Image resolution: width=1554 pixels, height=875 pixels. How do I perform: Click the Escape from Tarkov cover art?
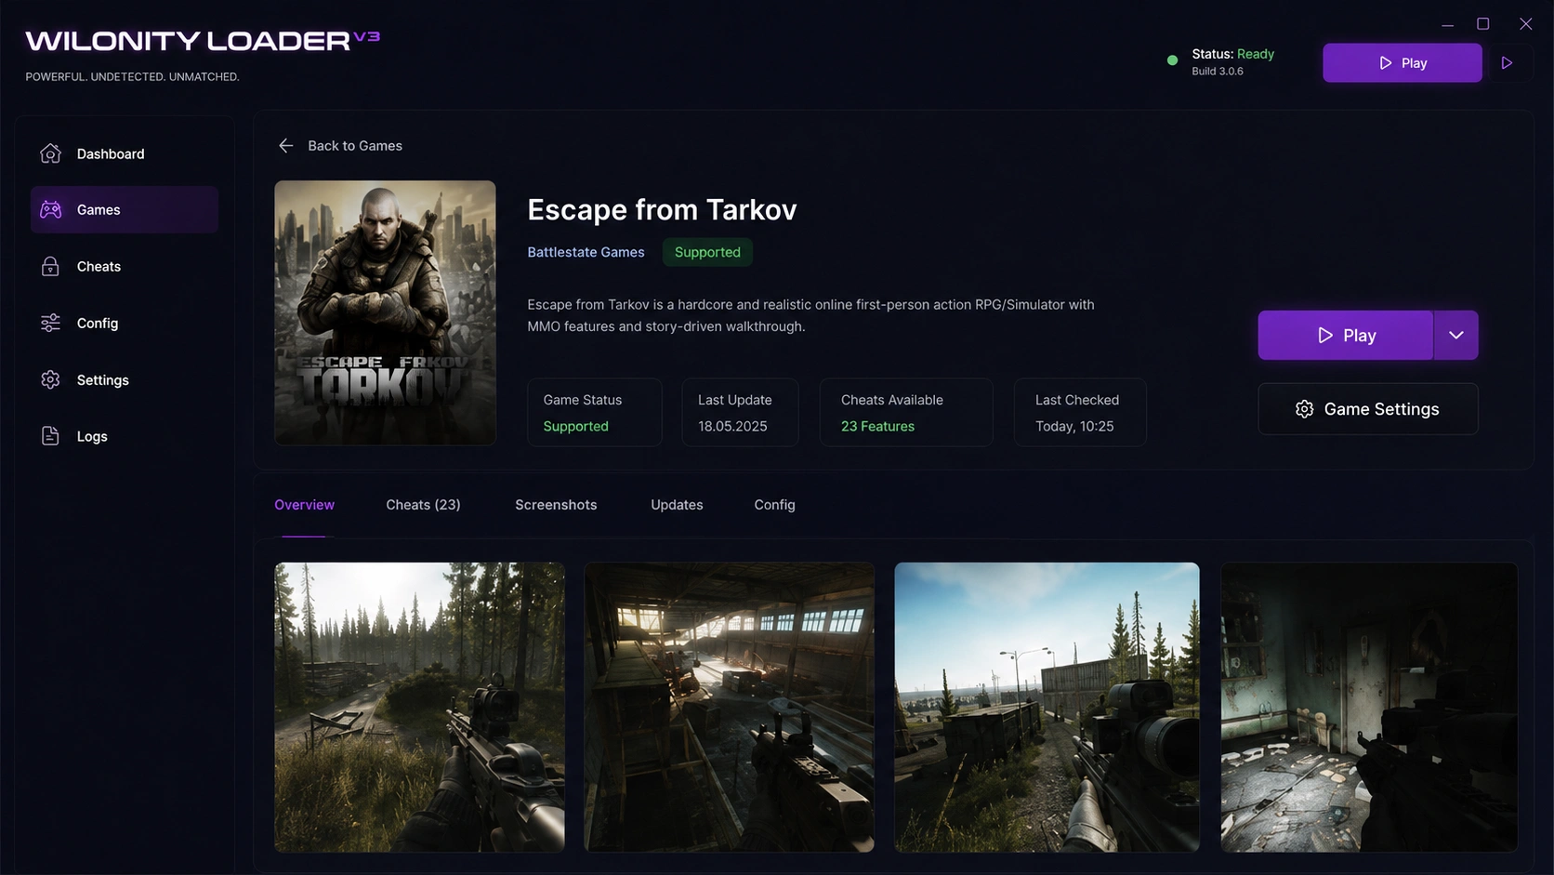pyautogui.click(x=385, y=312)
